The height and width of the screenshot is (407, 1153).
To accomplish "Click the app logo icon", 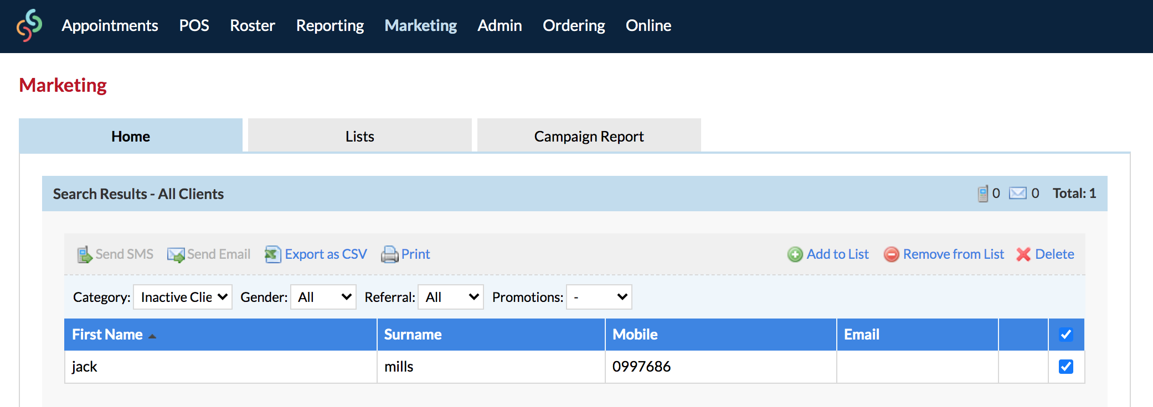I will coord(29,25).
